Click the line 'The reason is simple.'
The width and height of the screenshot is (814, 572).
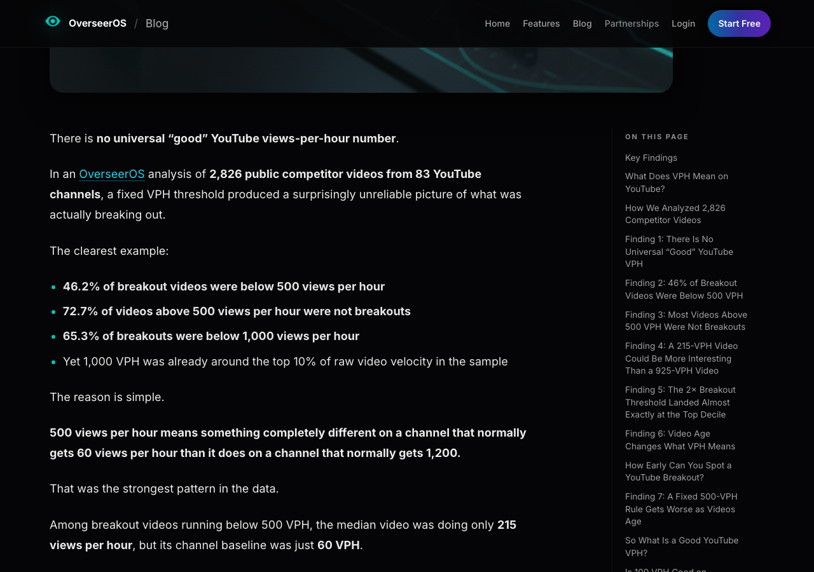click(107, 397)
